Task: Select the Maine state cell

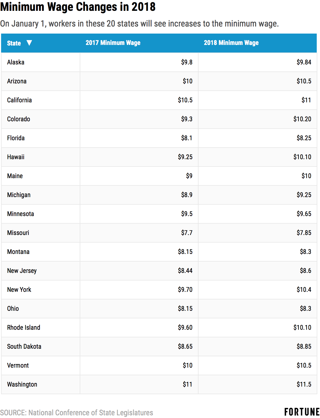Action: (x=15, y=176)
